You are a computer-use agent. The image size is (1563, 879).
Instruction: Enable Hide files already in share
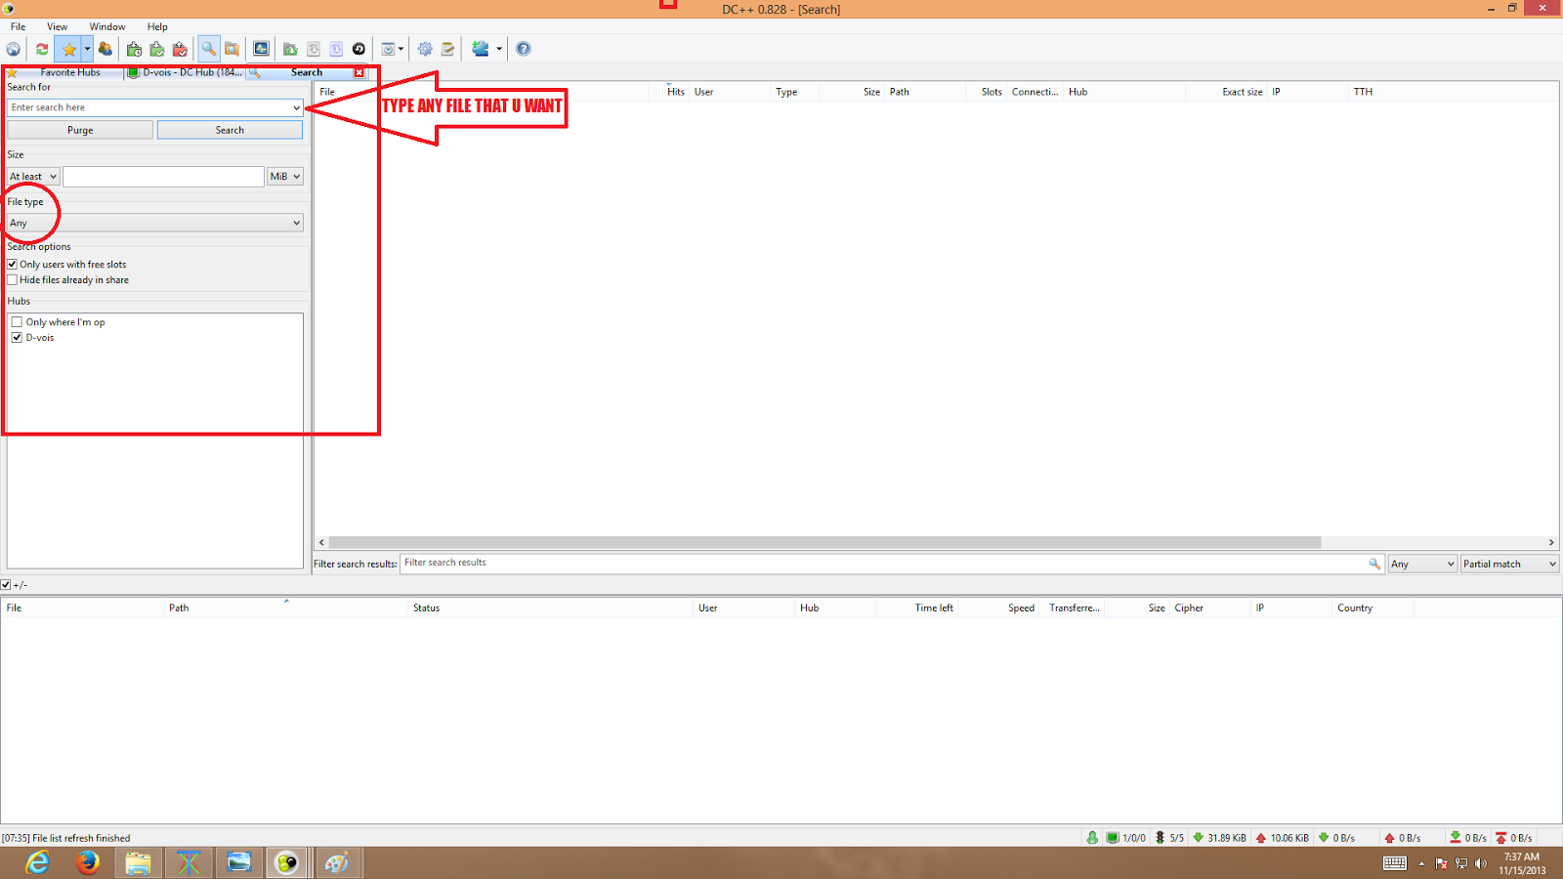tap(13, 279)
